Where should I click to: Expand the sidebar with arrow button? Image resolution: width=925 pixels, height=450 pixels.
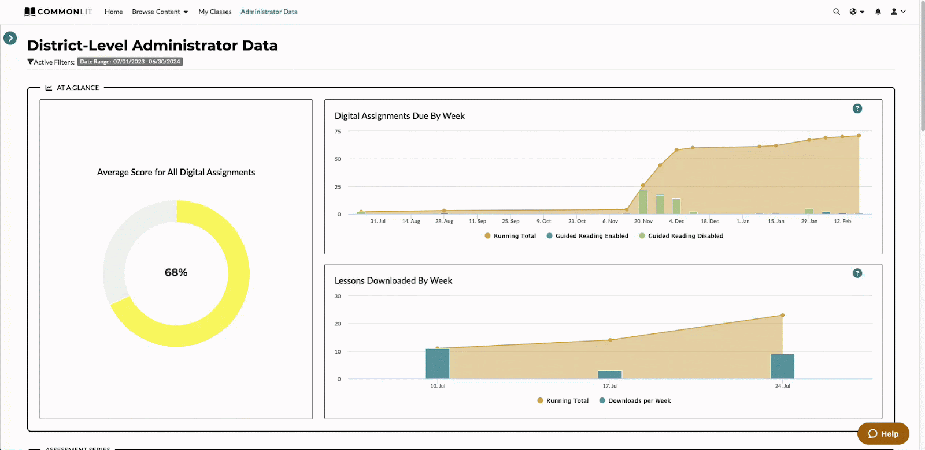[x=10, y=38]
